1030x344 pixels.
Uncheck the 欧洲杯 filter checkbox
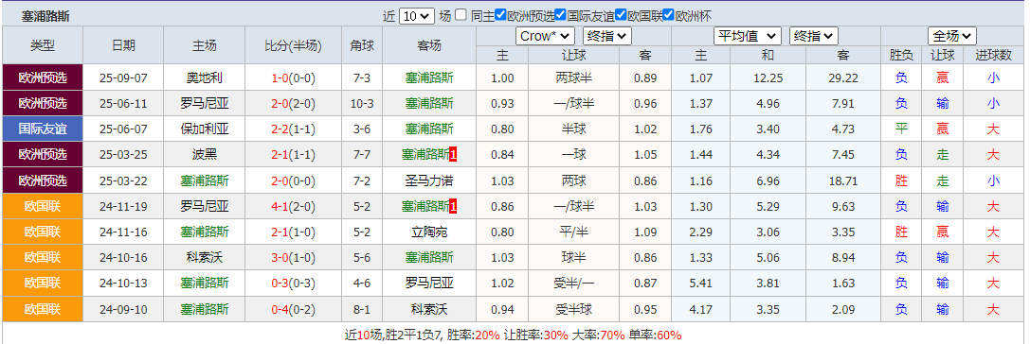[669, 15]
